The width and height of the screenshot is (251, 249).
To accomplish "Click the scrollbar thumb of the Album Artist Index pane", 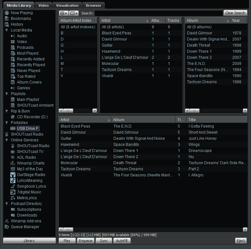I will (x=68, y=111).
